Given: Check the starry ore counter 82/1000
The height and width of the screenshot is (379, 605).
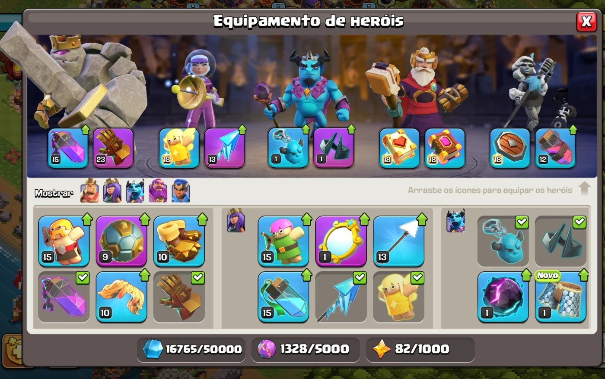Looking at the screenshot, I should [420, 349].
